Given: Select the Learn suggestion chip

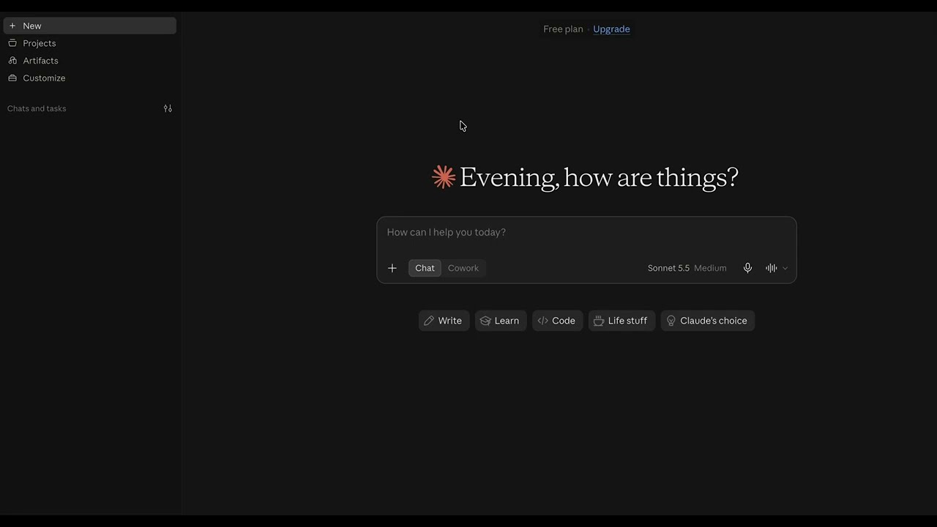Looking at the screenshot, I should pos(501,321).
